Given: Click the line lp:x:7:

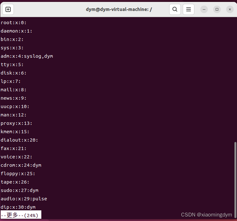Looking at the screenshot, I should [11, 81].
